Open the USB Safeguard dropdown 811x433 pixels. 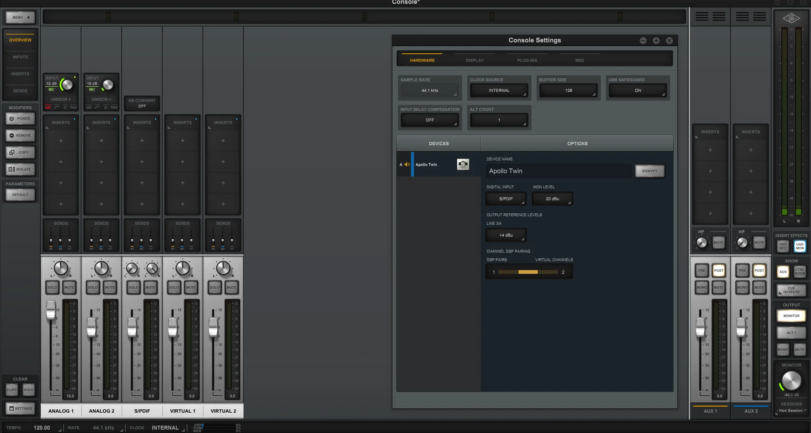click(x=638, y=91)
